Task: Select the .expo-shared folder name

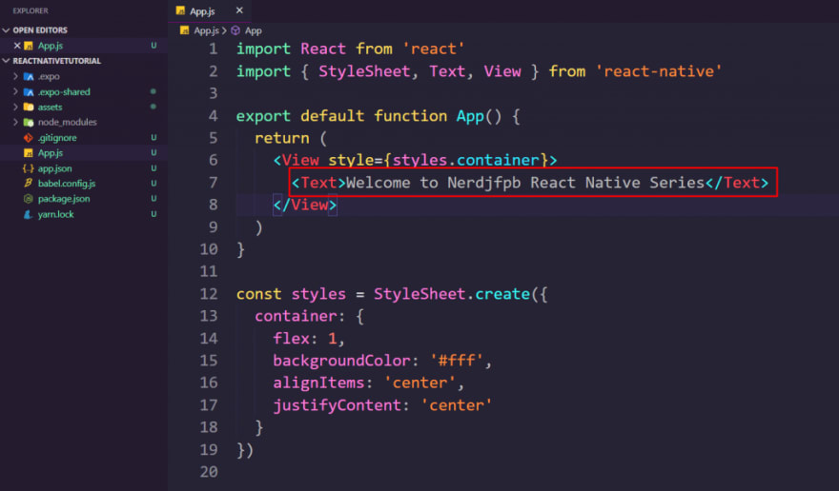Action: click(64, 92)
